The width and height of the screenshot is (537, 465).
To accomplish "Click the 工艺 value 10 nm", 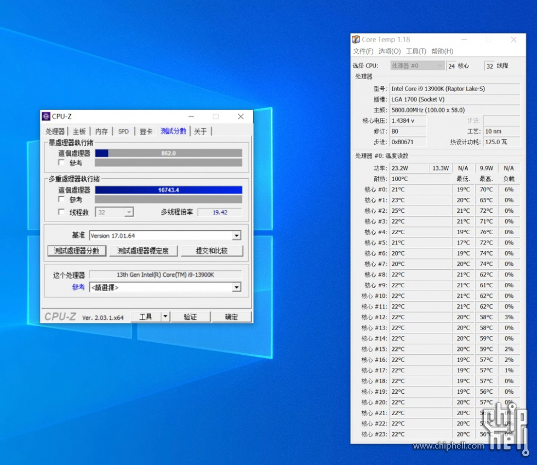I will 501,131.
